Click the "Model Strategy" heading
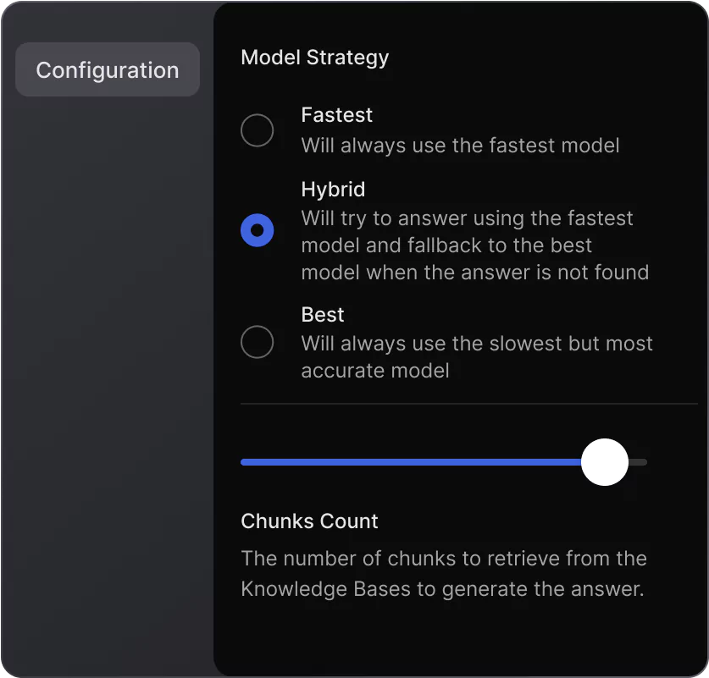The image size is (709, 678). (314, 58)
